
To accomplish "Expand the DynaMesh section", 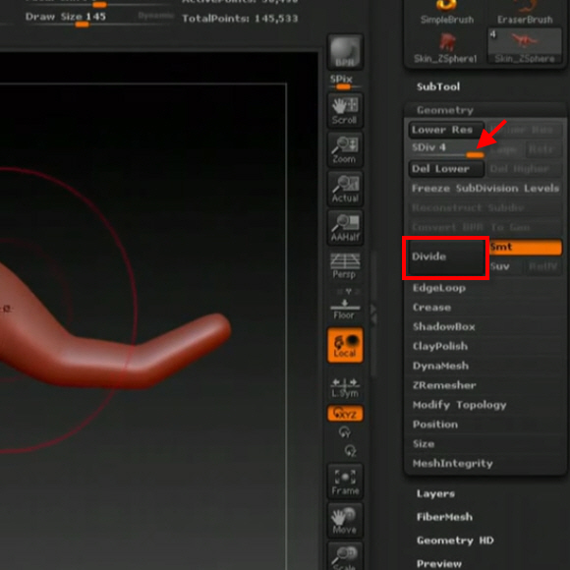I will (x=440, y=366).
